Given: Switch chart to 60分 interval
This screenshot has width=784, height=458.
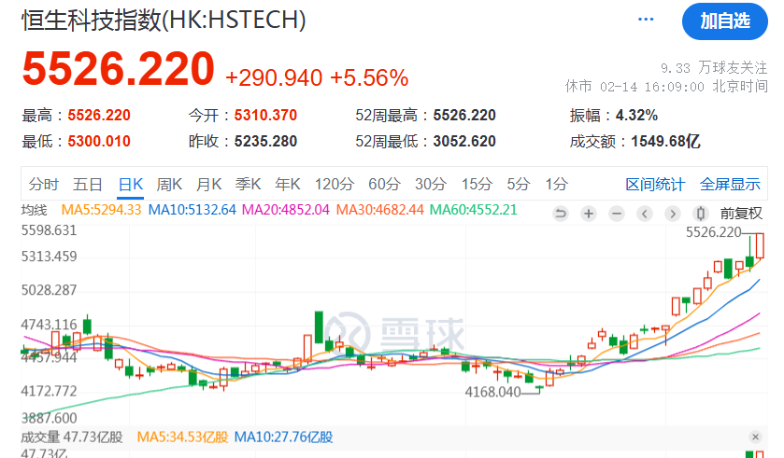Looking at the screenshot, I should point(384,184).
